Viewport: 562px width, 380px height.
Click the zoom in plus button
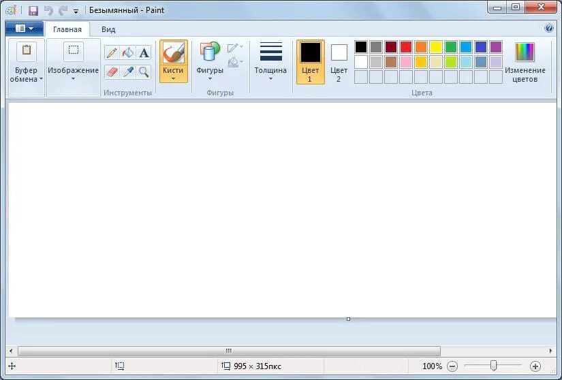click(535, 366)
